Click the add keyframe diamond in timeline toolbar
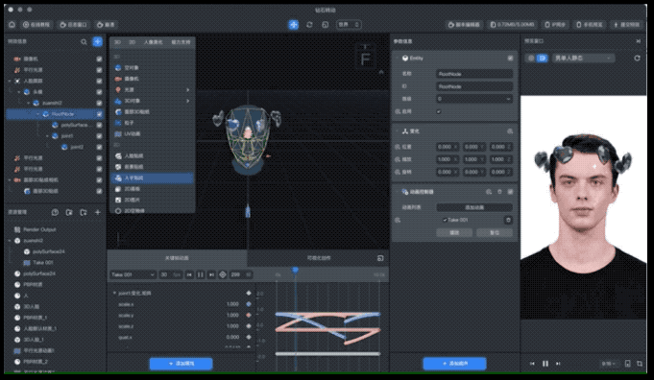This screenshot has width=654, height=380. [223, 274]
